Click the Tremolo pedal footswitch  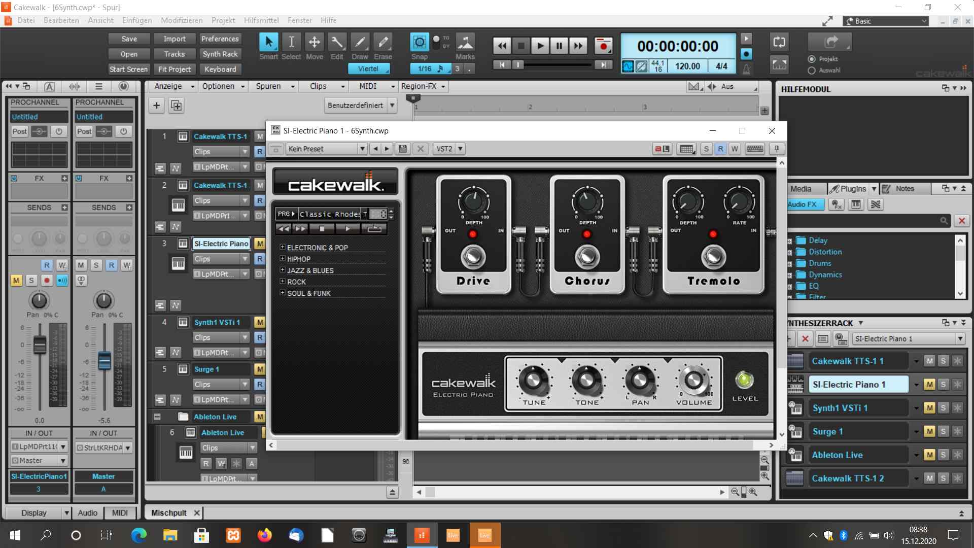(713, 257)
